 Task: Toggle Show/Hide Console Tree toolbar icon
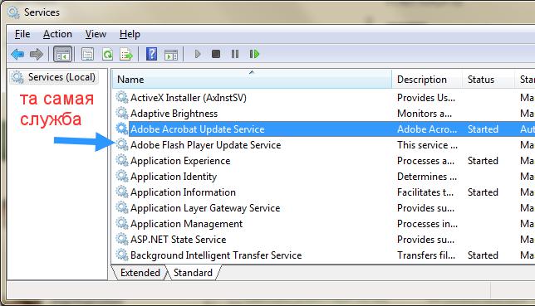63,54
